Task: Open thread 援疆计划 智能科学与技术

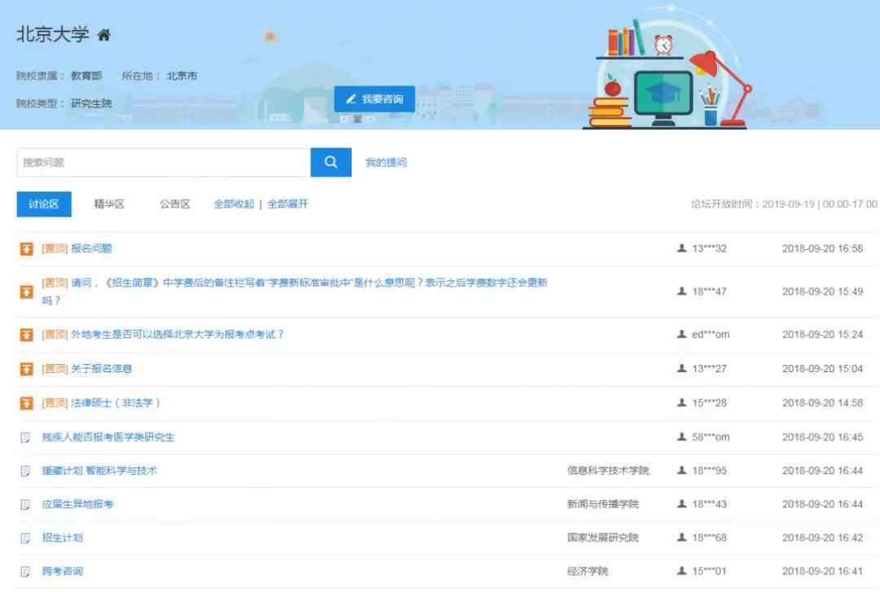Action: tap(99, 471)
